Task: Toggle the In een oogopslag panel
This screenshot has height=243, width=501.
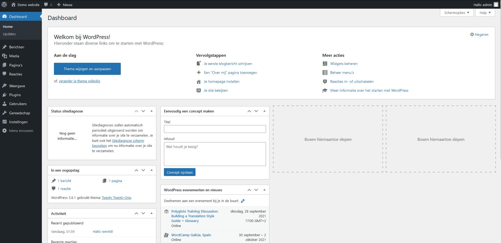Action: [151, 170]
